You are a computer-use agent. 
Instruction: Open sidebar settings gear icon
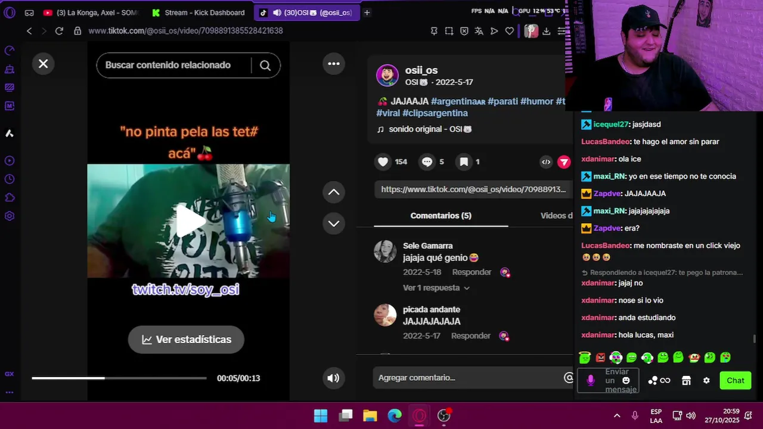9,216
